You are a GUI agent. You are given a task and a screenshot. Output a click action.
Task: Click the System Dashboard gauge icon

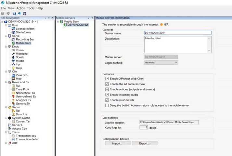pyautogui.click(x=9, y=118)
